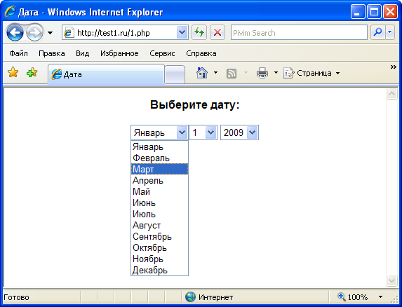Image resolution: width=402 pixels, height=307 pixels.
Task: Open the Страница toolbar menu
Action: click(311, 73)
